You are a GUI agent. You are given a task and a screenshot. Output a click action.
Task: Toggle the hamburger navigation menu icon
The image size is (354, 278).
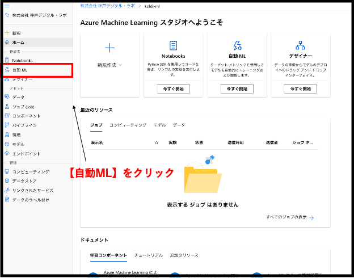(x=7, y=6)
